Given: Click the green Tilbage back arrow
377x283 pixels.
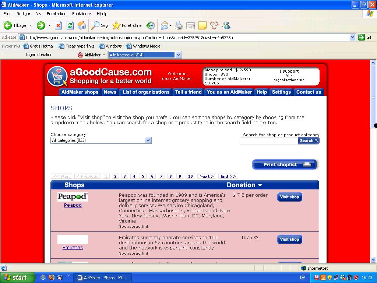Looking at the screenshot, I should pos(8,25).
